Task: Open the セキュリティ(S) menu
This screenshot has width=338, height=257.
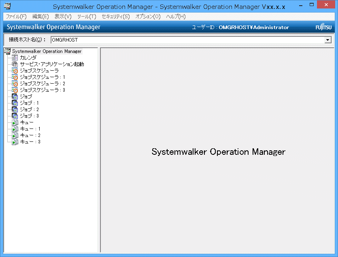Action: [116, 17]
